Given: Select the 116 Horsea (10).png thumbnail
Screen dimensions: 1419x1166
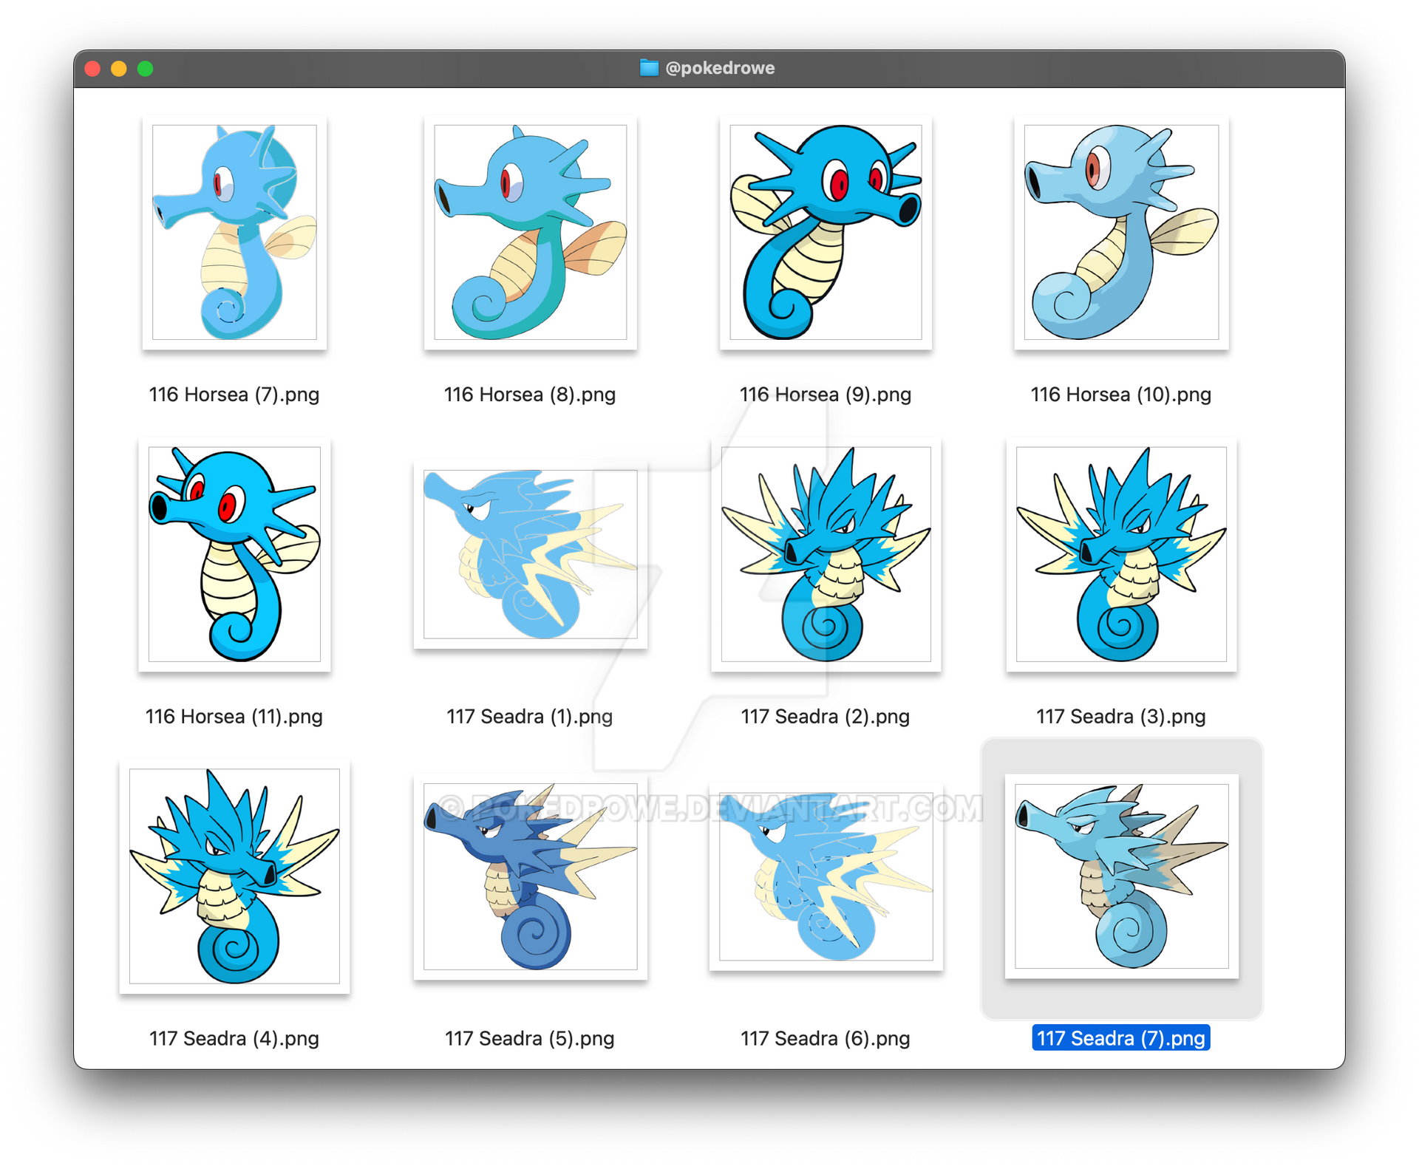Looking at the screenshot, I should 1121,232.
